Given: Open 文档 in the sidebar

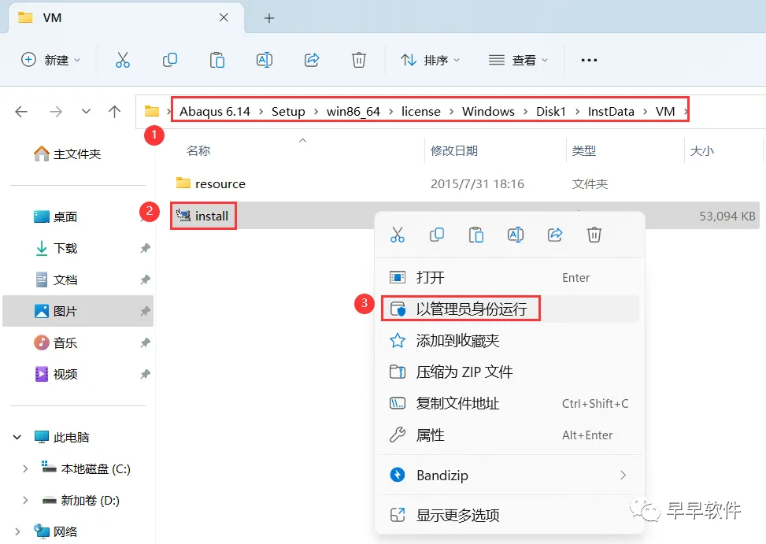Looking at the screenshot, I should tap(55, 279).
